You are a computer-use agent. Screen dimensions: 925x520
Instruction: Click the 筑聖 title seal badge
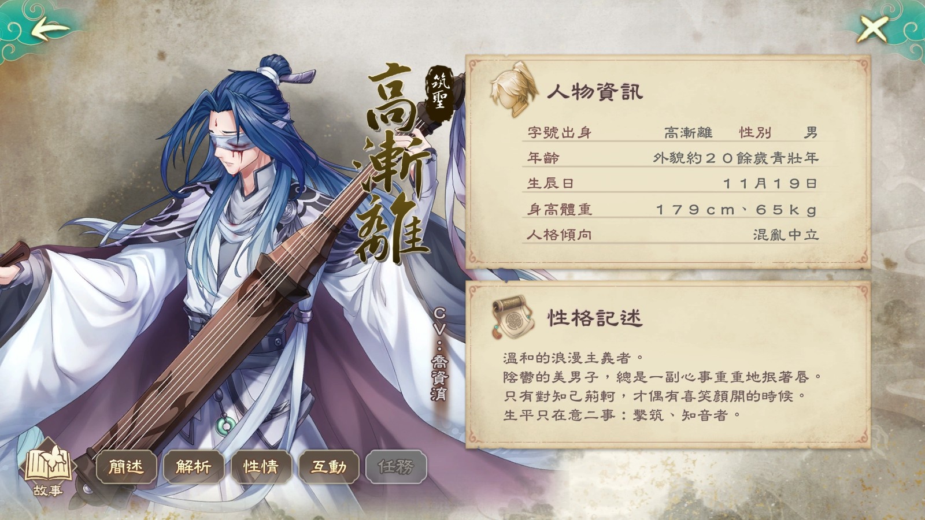coord(438,92)
